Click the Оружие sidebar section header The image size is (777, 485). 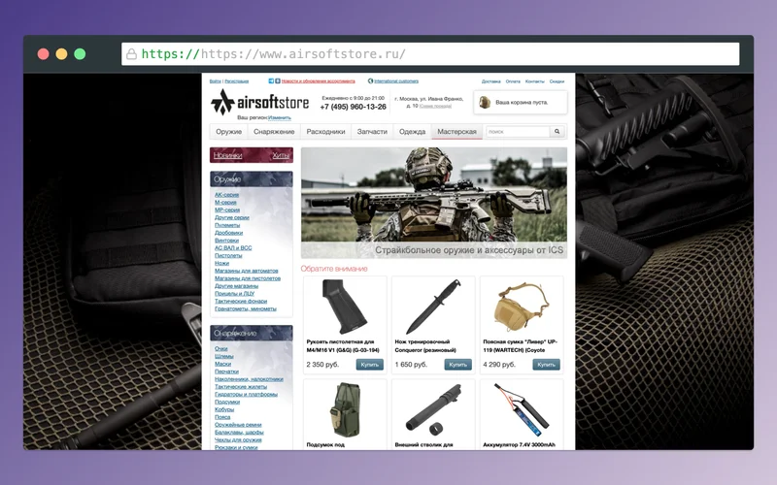[x=252, y=179]
